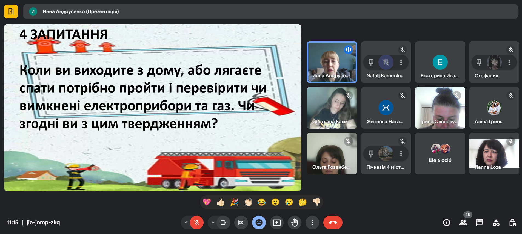Open options menu on Natalj Kamunina tile
Viewport: 522px width, 234px height.
(x=401, y=62)
